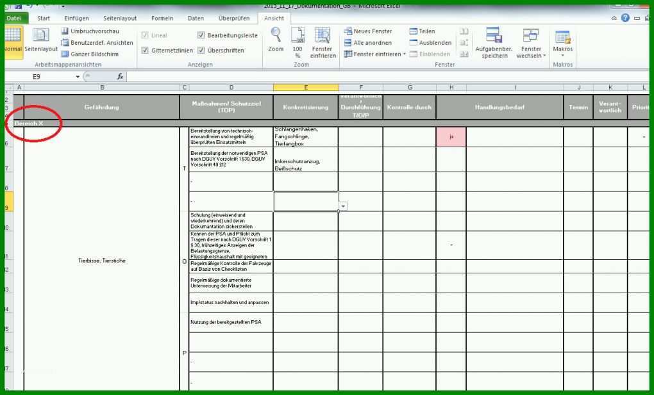
Task: Select cell "Impfstatus nachhalten und anpassen"
Action: click(231, 303)
